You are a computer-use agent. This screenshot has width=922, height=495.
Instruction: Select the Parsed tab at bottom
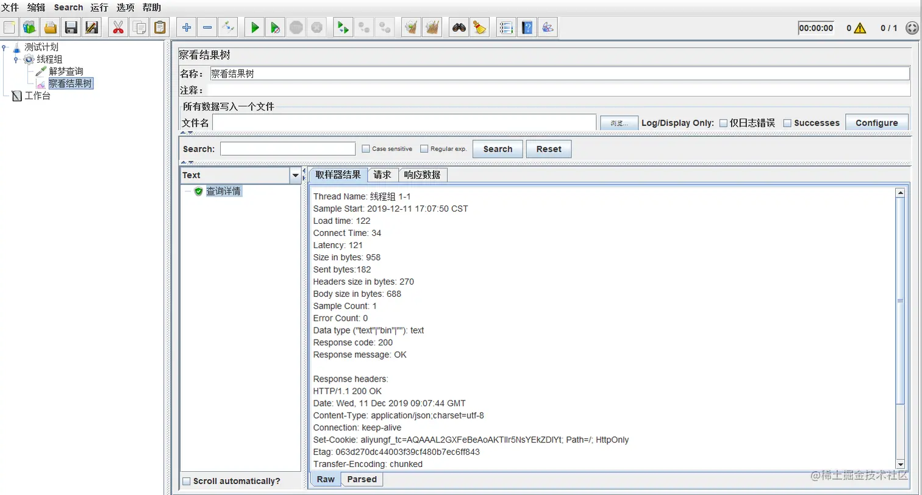(x=362, y=479)
